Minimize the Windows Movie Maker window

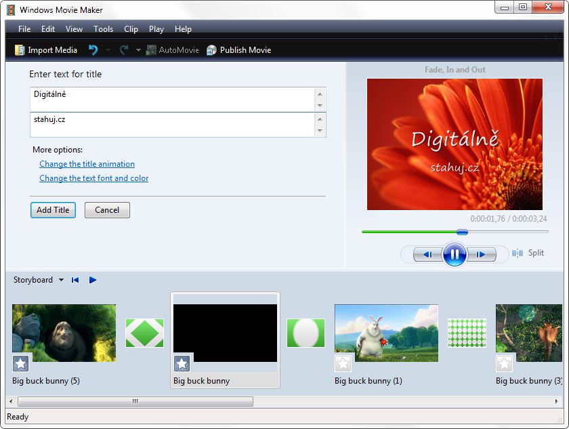coord(505,7)
